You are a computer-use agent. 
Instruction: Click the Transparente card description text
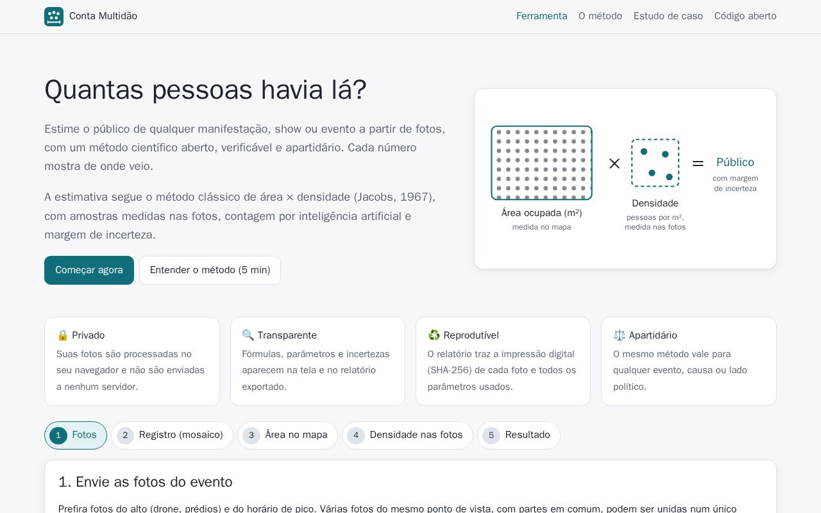(316, 370)
